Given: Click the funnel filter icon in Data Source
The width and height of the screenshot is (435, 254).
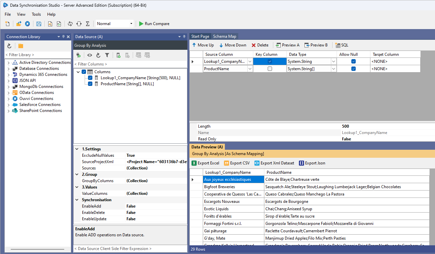Looking at the screenshot, I should (x=107, y=55).
